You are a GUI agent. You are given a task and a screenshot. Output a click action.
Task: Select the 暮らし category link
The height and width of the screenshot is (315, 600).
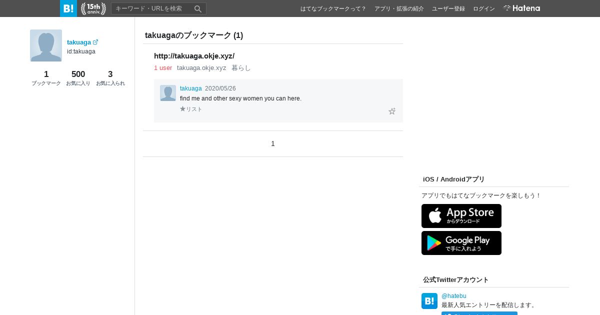241,67
